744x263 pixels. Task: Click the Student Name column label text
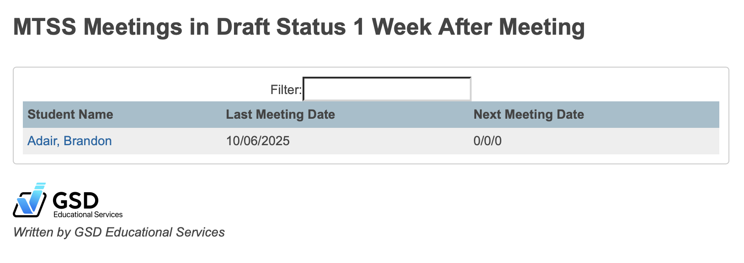click(x=70, y=114)
